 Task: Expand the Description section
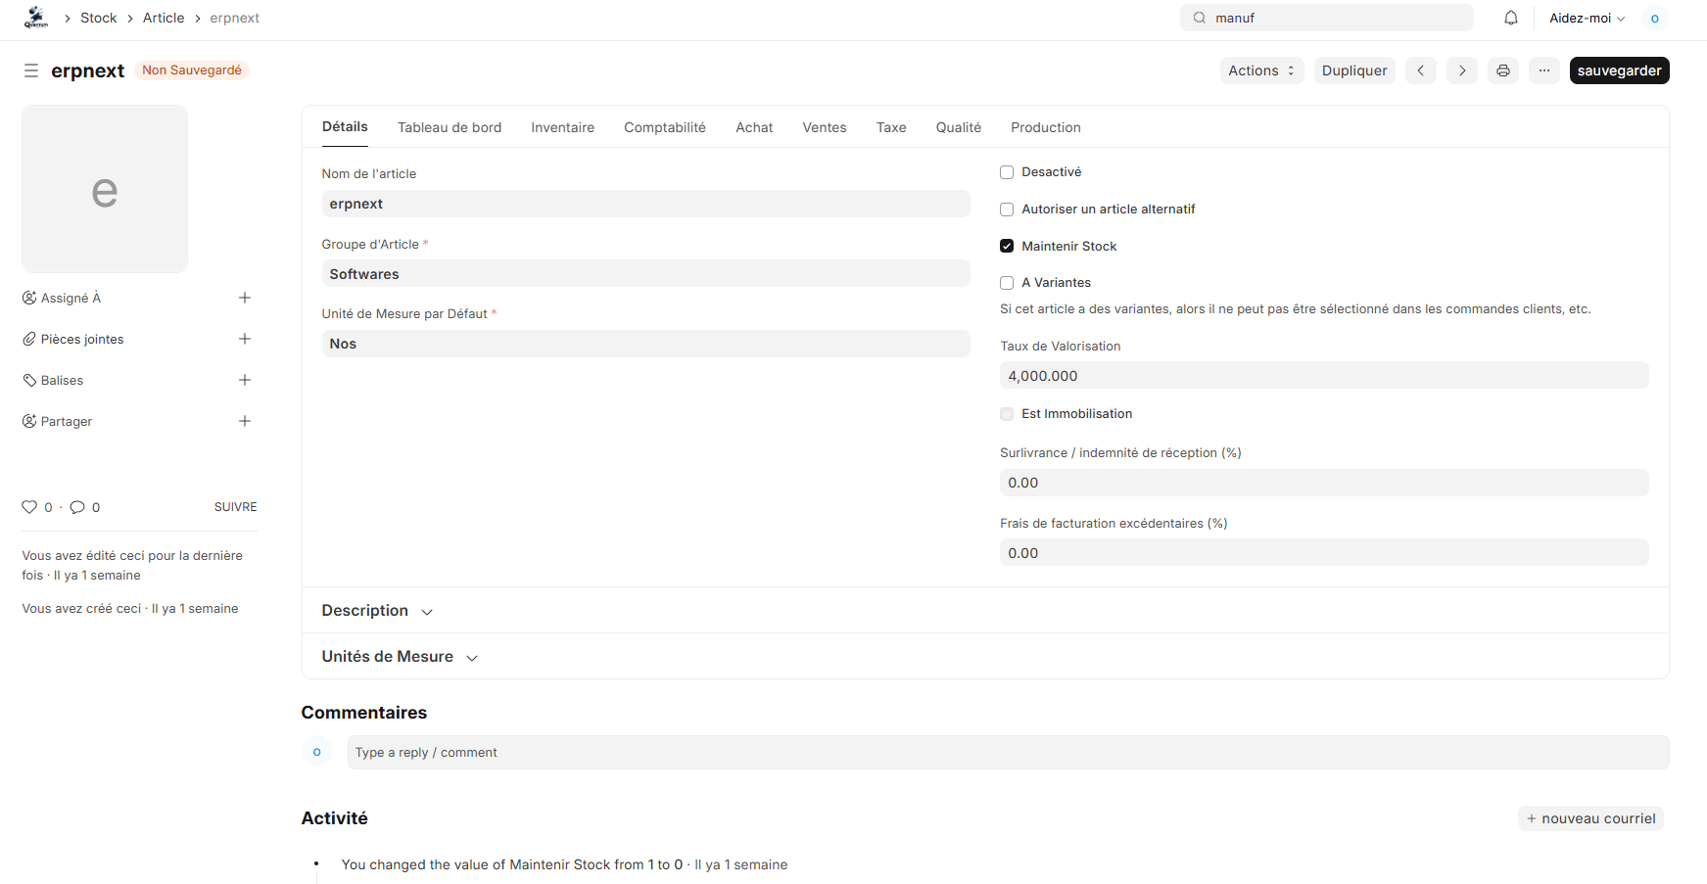(x=377, y=611)
